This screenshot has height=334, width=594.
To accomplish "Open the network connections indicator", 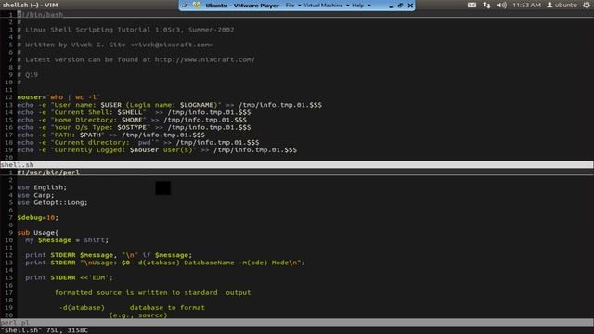I will 486,5.
